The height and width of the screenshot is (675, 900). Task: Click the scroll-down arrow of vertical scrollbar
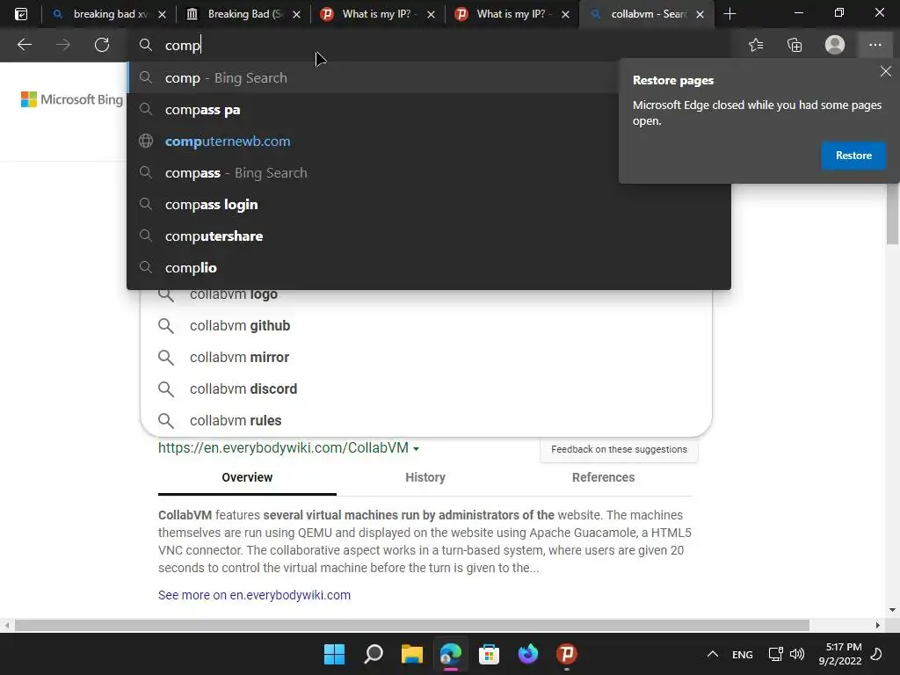point(892,610)
